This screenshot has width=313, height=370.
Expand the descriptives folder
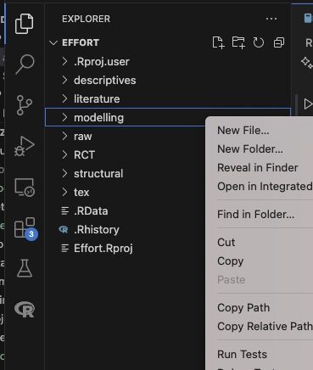64,80
